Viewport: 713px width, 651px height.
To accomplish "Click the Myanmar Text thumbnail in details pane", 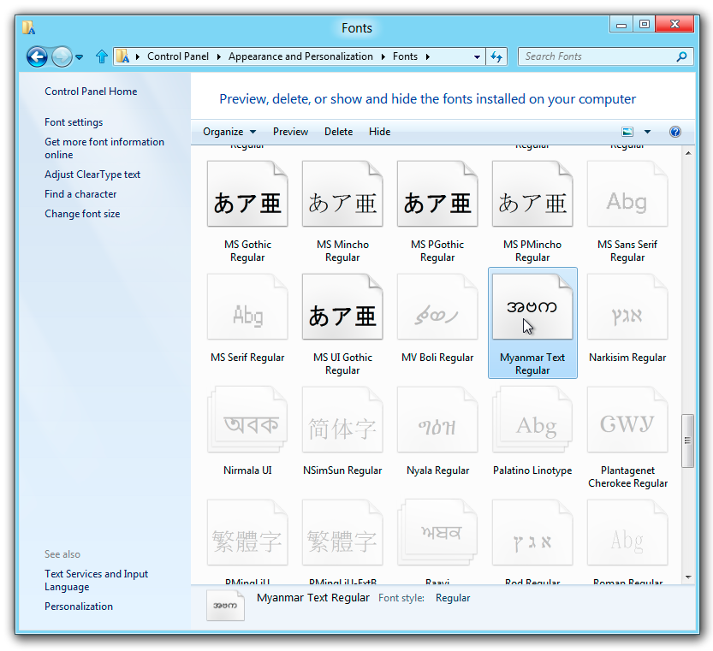I will pyautogui.click(x=226, y=605).
